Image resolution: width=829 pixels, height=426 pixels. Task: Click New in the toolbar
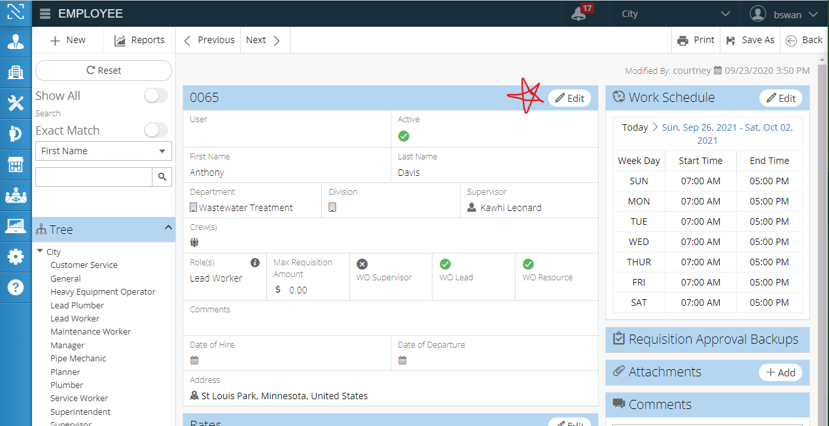pos(68,40)
